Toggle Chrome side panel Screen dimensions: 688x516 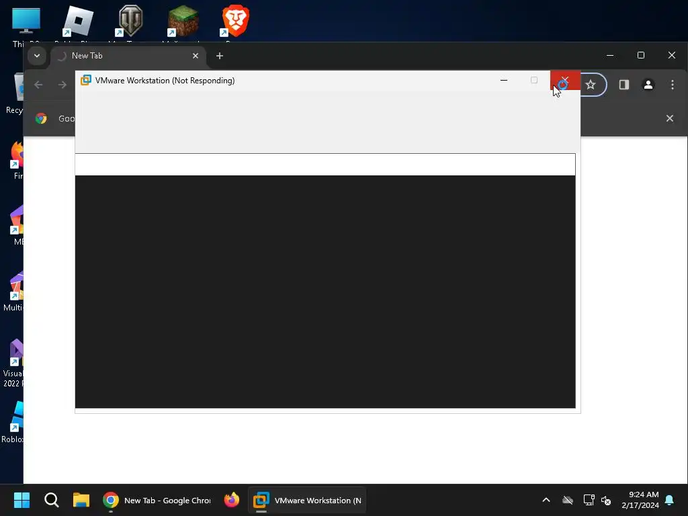click(624, 85)
